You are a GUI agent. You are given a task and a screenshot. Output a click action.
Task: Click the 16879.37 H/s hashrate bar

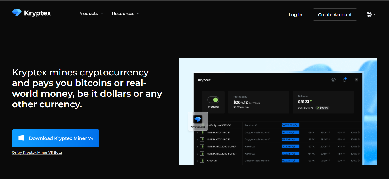point(291,125)
